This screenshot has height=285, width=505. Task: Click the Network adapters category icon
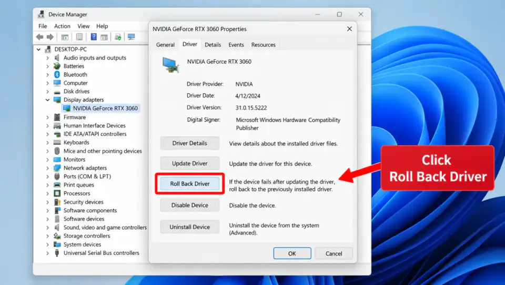pos(57,168)
